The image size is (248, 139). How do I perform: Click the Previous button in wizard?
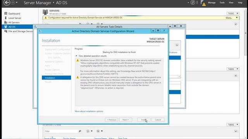(x=111, y=120)
